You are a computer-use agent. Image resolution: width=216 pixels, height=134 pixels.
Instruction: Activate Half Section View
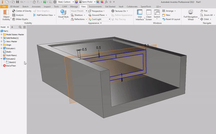point(43,15)
